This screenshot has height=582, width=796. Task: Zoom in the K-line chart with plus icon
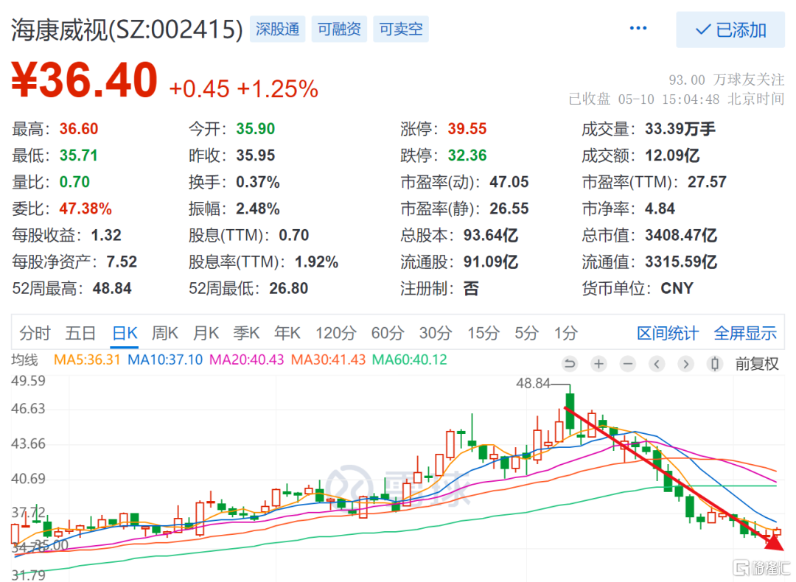pyautogui.click(x=599, y=364)
